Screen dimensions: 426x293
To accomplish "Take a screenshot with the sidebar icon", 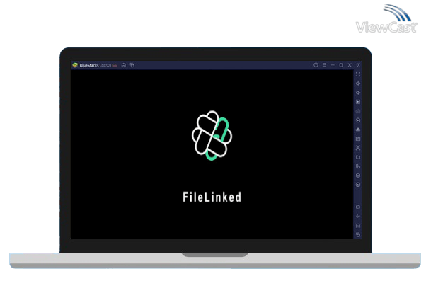I will coord(358,148).
